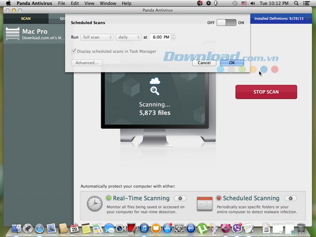The height and width of the screenshot is (237, 316).
Task: Open Spotlight search in menu bar
Action: point(297,3)
